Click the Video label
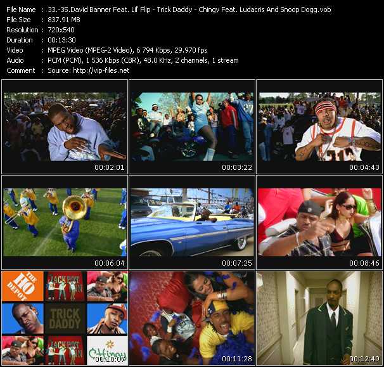The height and width of the screenshot is (367, 384). click(x=15, y=50)
